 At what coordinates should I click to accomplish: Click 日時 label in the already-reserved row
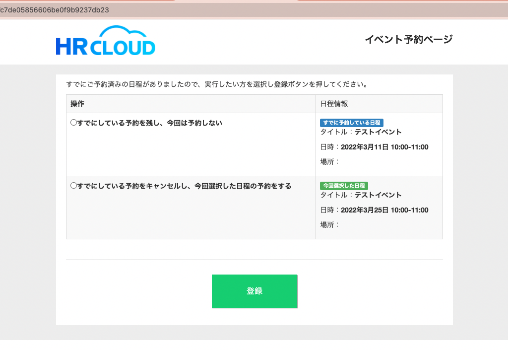pyautogui.click(x=329, y=147)
